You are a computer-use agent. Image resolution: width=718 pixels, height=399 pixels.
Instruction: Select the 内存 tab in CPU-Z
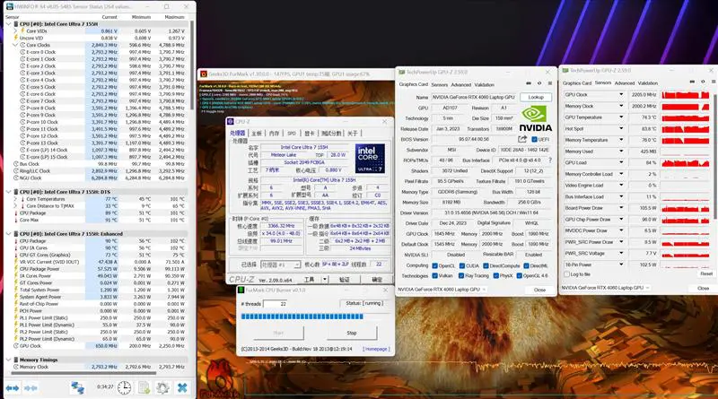pos(274,134)
